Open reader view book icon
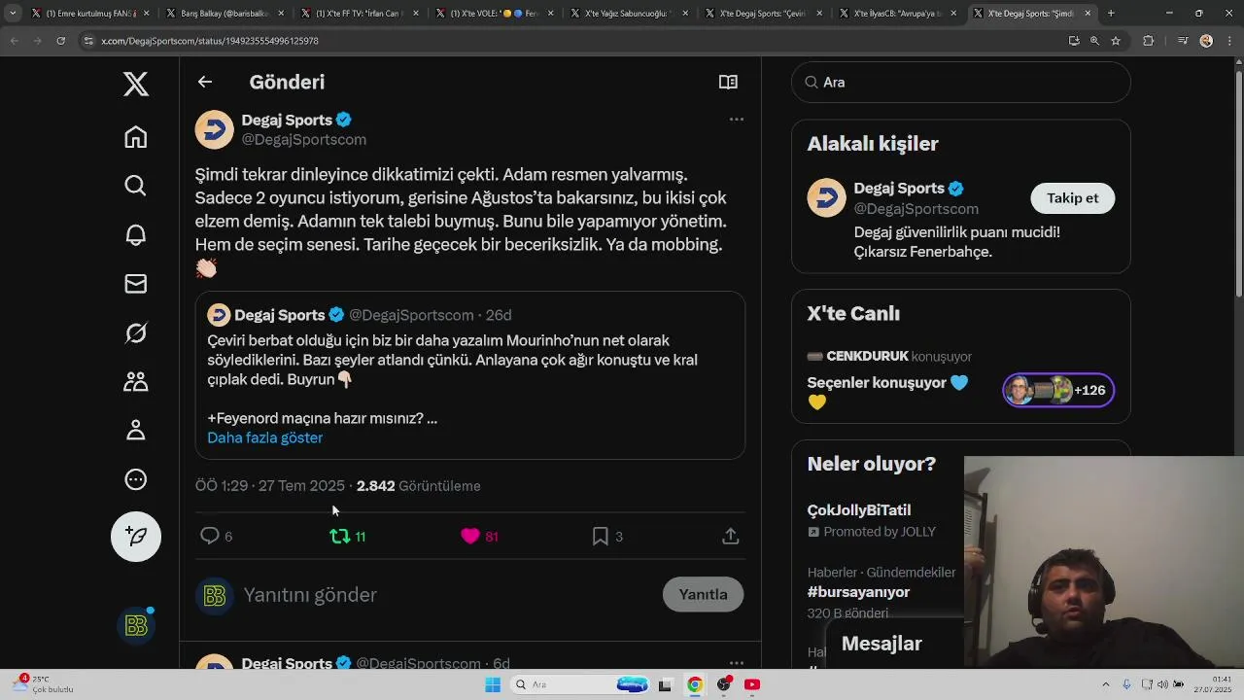The height and width of the screenshot is (700, 1244). point(728,82)
